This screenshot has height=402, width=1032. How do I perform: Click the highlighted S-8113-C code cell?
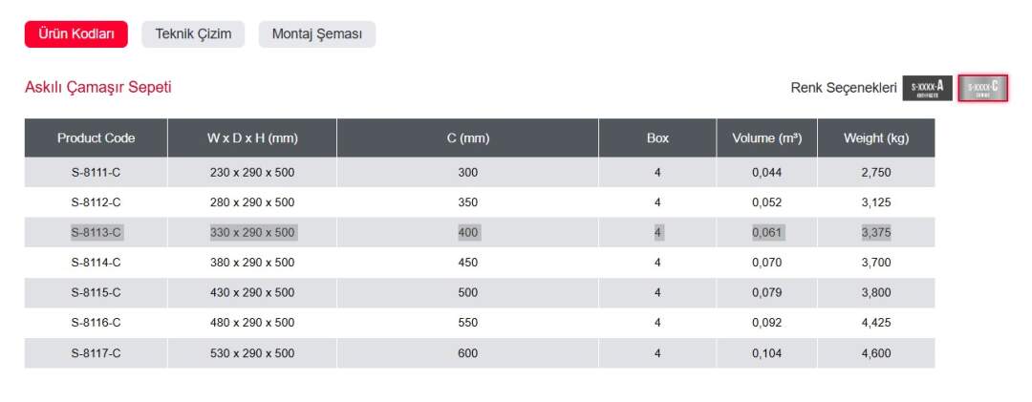[x=96, y=232]
